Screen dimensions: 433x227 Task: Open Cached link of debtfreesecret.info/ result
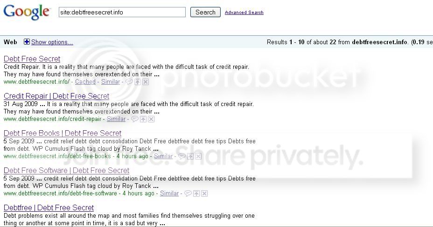coord(85,82)
